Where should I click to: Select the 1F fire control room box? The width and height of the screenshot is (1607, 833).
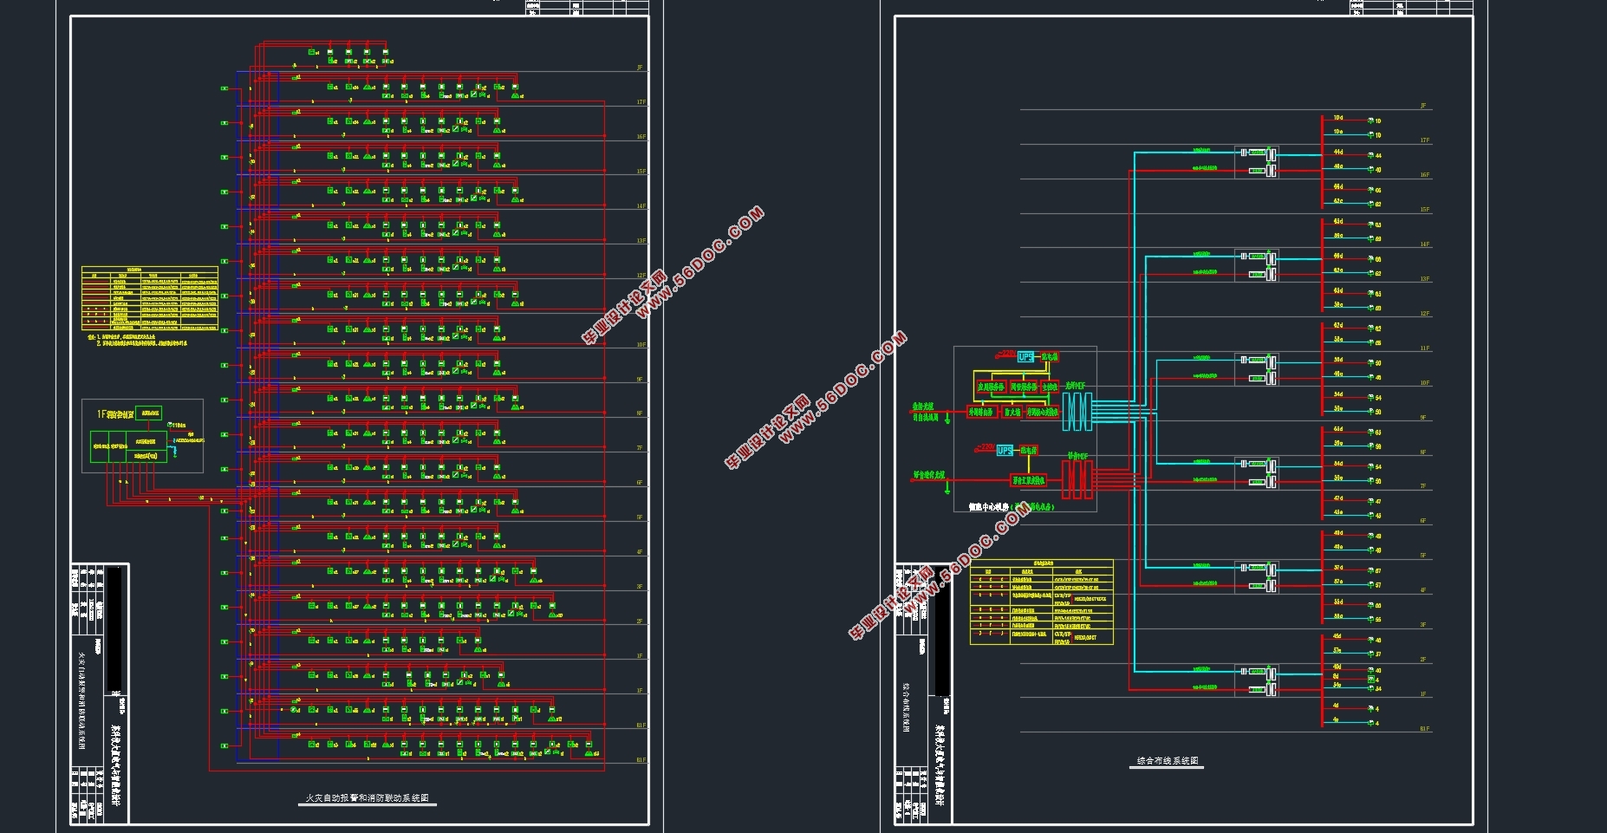click(x=142, y=436)
